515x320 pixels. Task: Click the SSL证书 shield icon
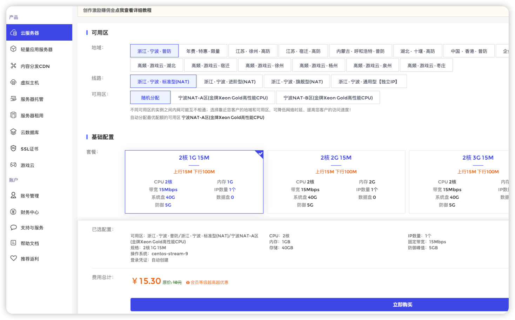tap(13, 148)
